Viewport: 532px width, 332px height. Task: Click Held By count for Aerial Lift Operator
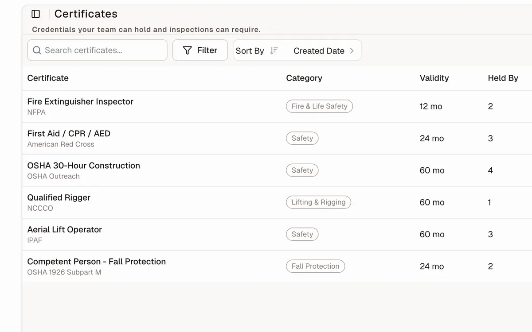click(490, 234)
